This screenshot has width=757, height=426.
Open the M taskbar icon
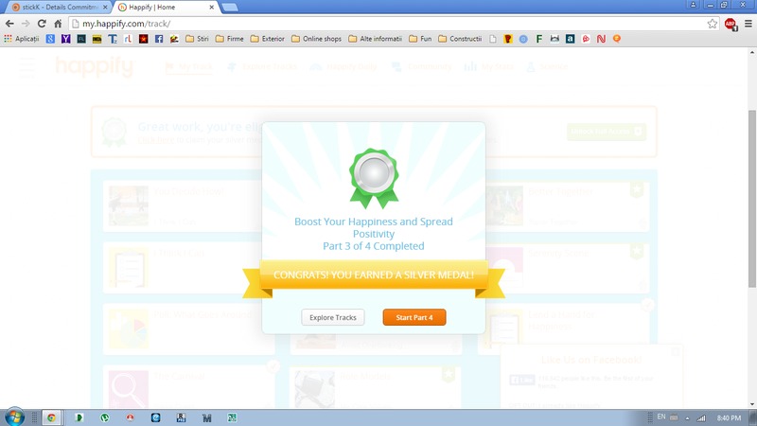[x=206, y=417]
